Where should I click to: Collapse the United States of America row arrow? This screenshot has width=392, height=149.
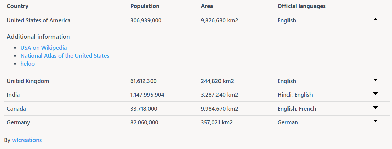pos(375,19)
